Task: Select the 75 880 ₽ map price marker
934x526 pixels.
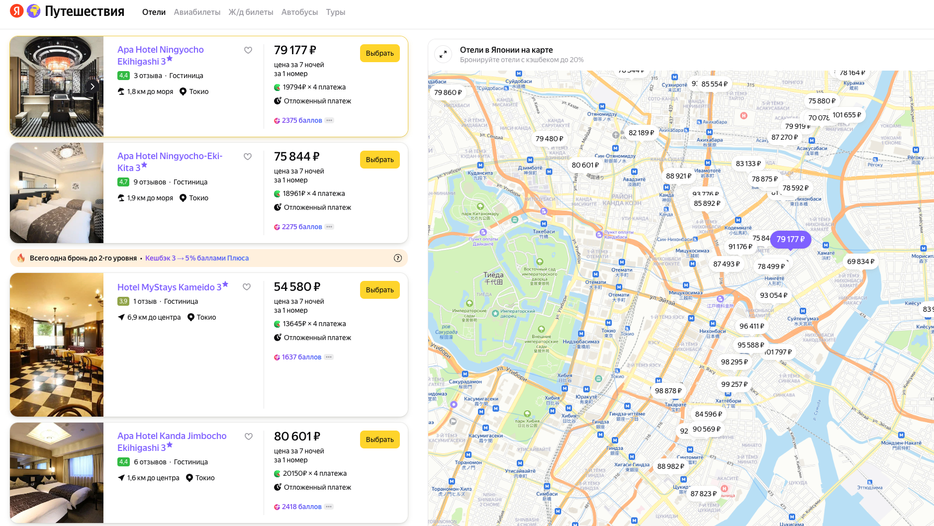Action: (x=822, y=101)
